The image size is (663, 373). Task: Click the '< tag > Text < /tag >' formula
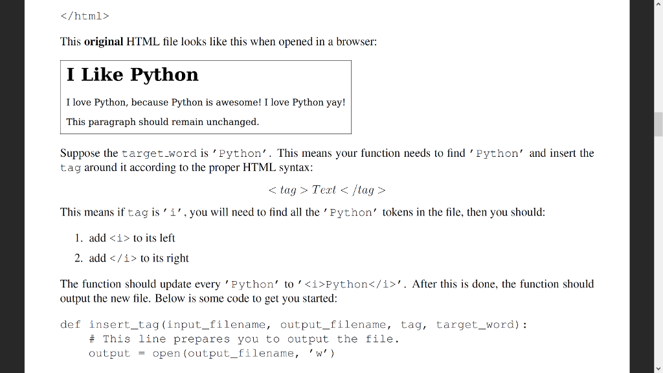[x=326, y=190]
